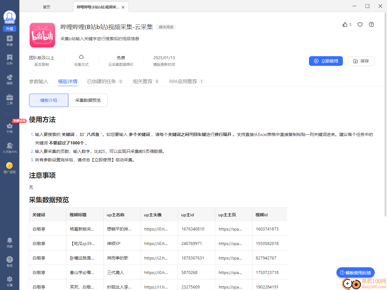Open the 已创建的任务 tab
387x290 pixels.
(x=105, y=81)
